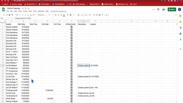
Task: Open the font size dropdown
Action: click(51, 15)
